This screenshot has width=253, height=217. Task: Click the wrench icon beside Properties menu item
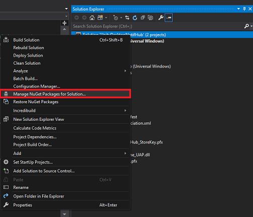click(x=6, y=204)
